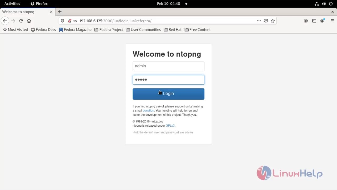
Task: Close the Welcome to ntopng tab
Action: [x=51, y=12]
